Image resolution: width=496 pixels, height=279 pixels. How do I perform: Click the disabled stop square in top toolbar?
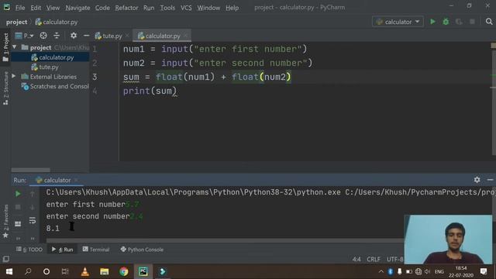coord(472,22)
